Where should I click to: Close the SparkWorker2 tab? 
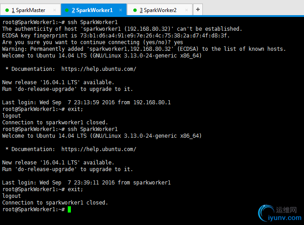pos(186,10)
